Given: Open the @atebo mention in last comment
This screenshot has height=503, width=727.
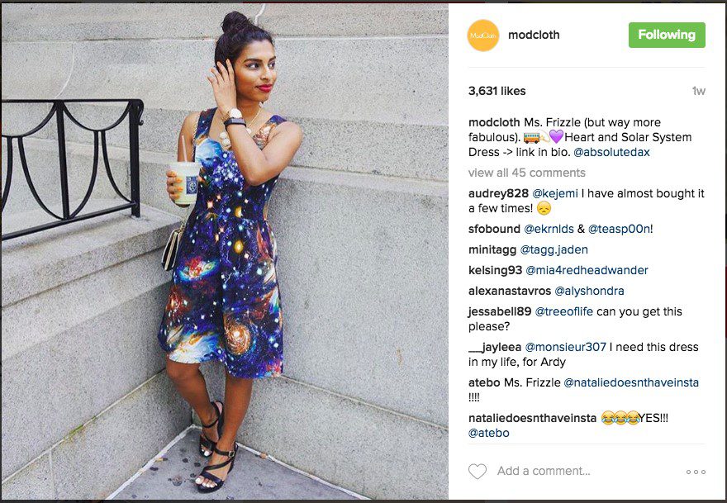Looking at the screenshot, I should pyautogui.click(x=489, y=433).
